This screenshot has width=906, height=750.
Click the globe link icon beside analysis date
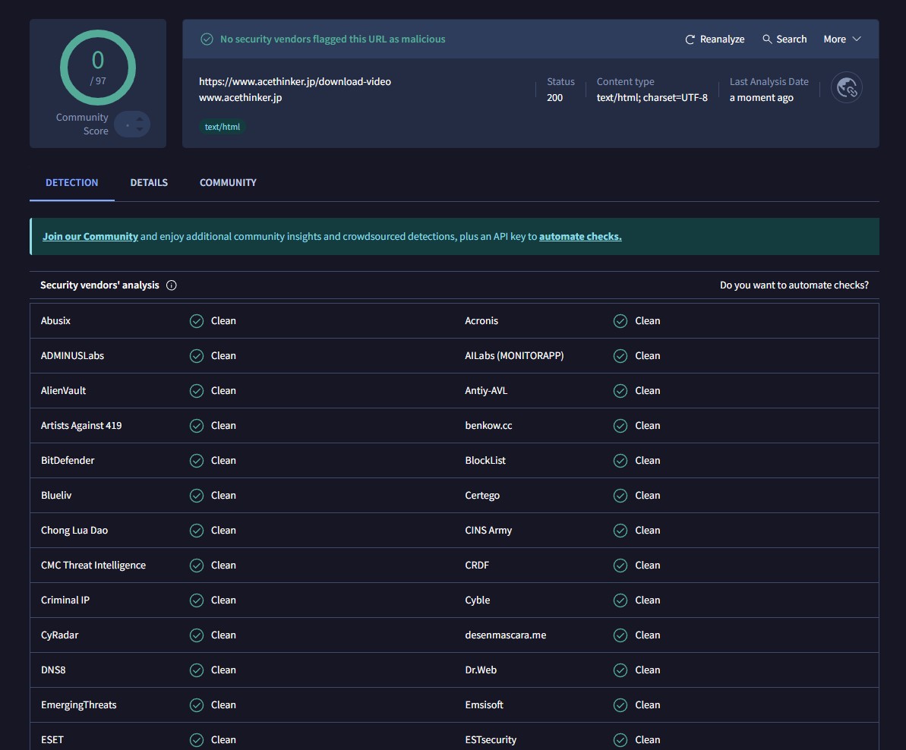846,88
